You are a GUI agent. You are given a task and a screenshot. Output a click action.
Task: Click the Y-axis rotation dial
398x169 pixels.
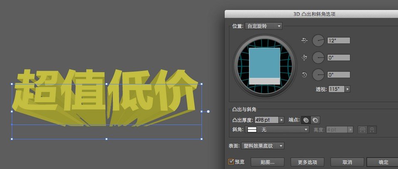click(x=318, y=58)
